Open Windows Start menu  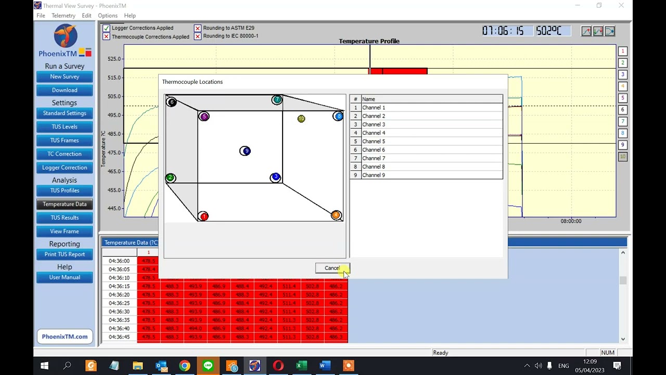point(44,366)
